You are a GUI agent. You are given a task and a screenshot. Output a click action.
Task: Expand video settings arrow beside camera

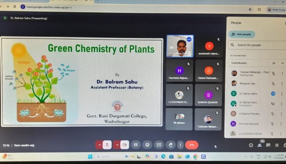click(x=116, y=145)
